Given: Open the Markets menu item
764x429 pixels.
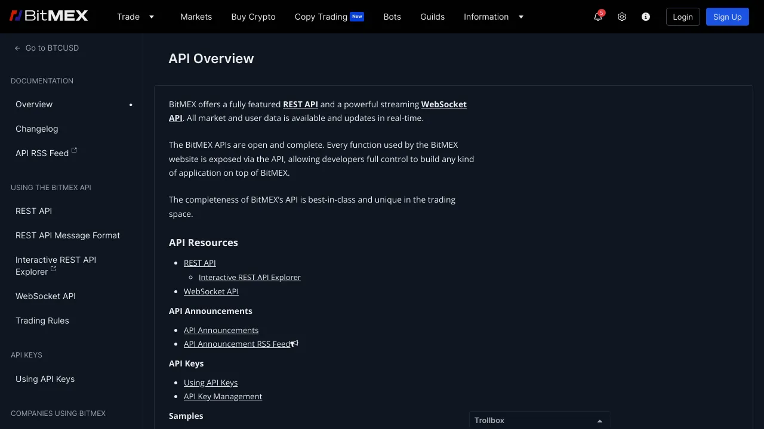Looking at the screenshot, I should click(x=196, y=17).
